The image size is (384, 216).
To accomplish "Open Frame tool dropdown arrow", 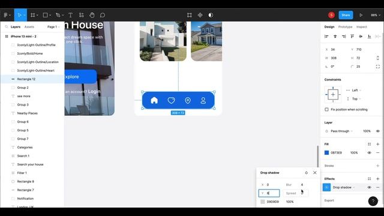I will (x=37, y=15).
